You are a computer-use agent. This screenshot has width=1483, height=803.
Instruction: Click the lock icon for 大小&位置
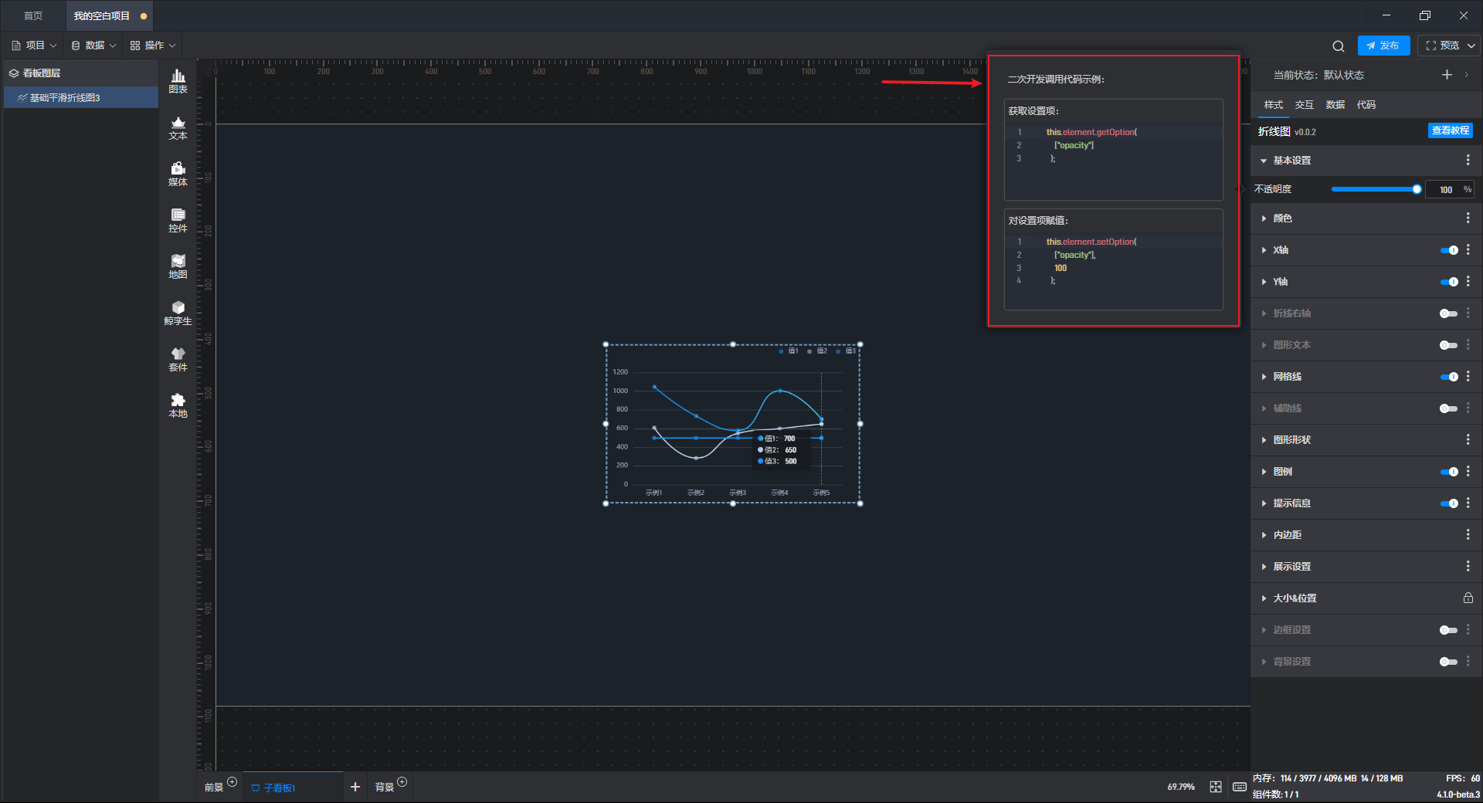(x=1468, y=598)
